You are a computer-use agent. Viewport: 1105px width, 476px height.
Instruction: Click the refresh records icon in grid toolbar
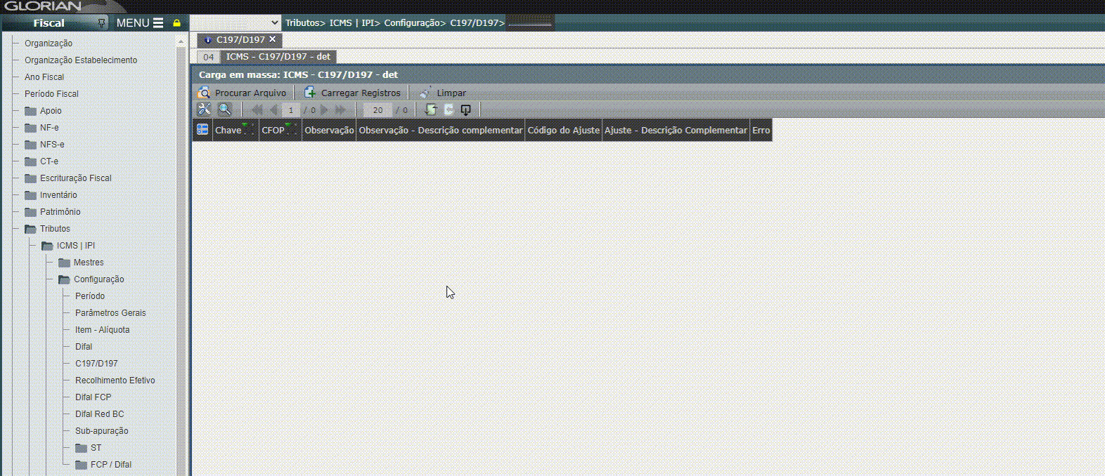point(431,110)
